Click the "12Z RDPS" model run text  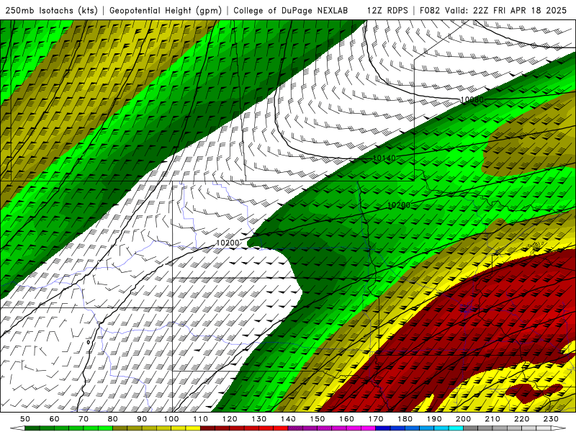coord(387,11)
